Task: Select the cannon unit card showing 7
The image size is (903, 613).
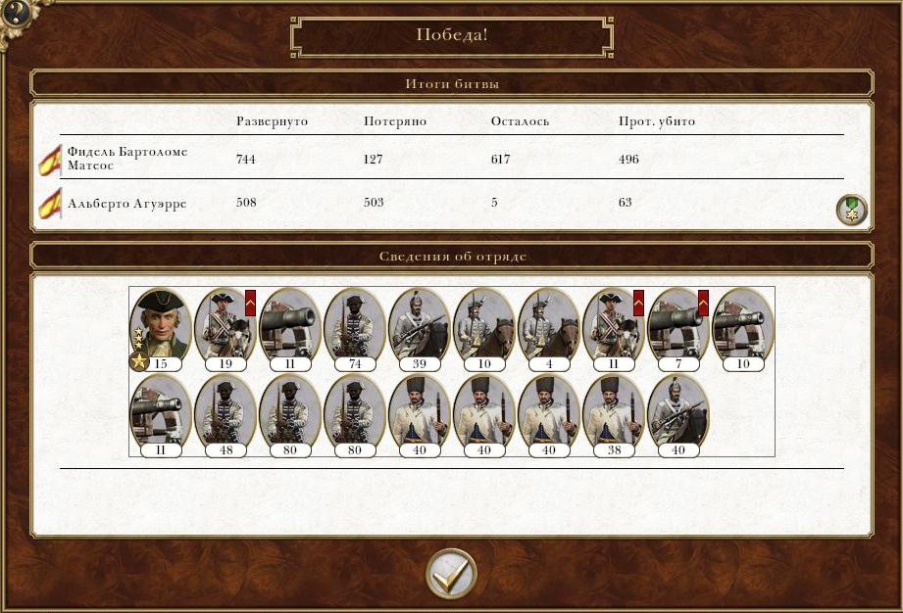Action: tap(678, 329)
